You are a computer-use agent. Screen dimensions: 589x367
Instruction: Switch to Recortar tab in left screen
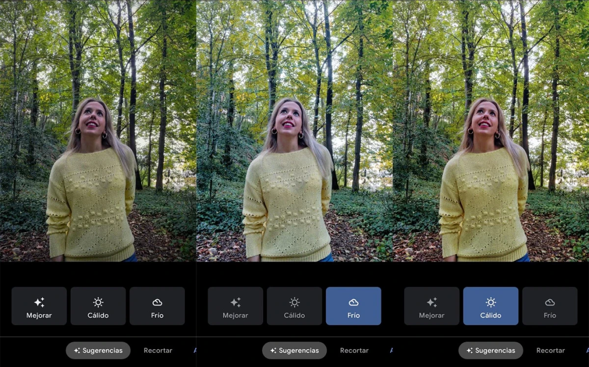(x=158, y=350)
